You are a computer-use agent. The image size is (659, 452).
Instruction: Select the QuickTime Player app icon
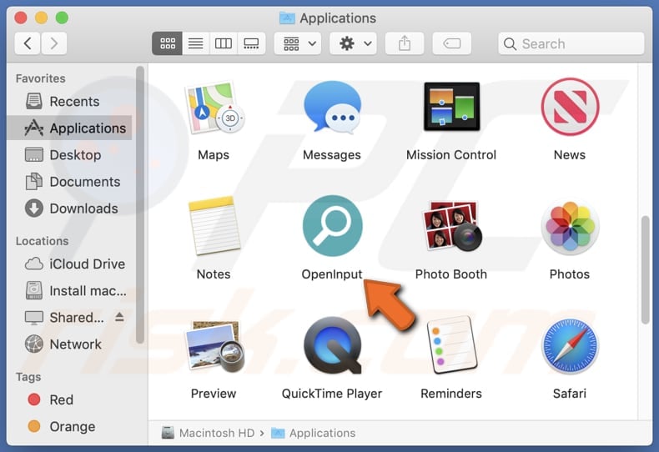point(333,345)
